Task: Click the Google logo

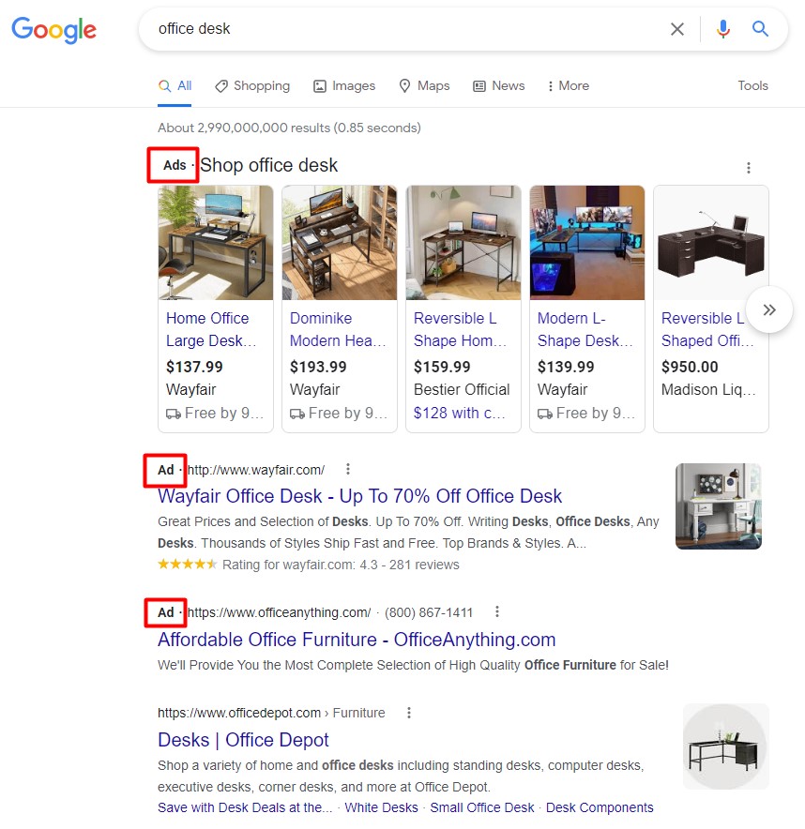Action: coord(54,30)
